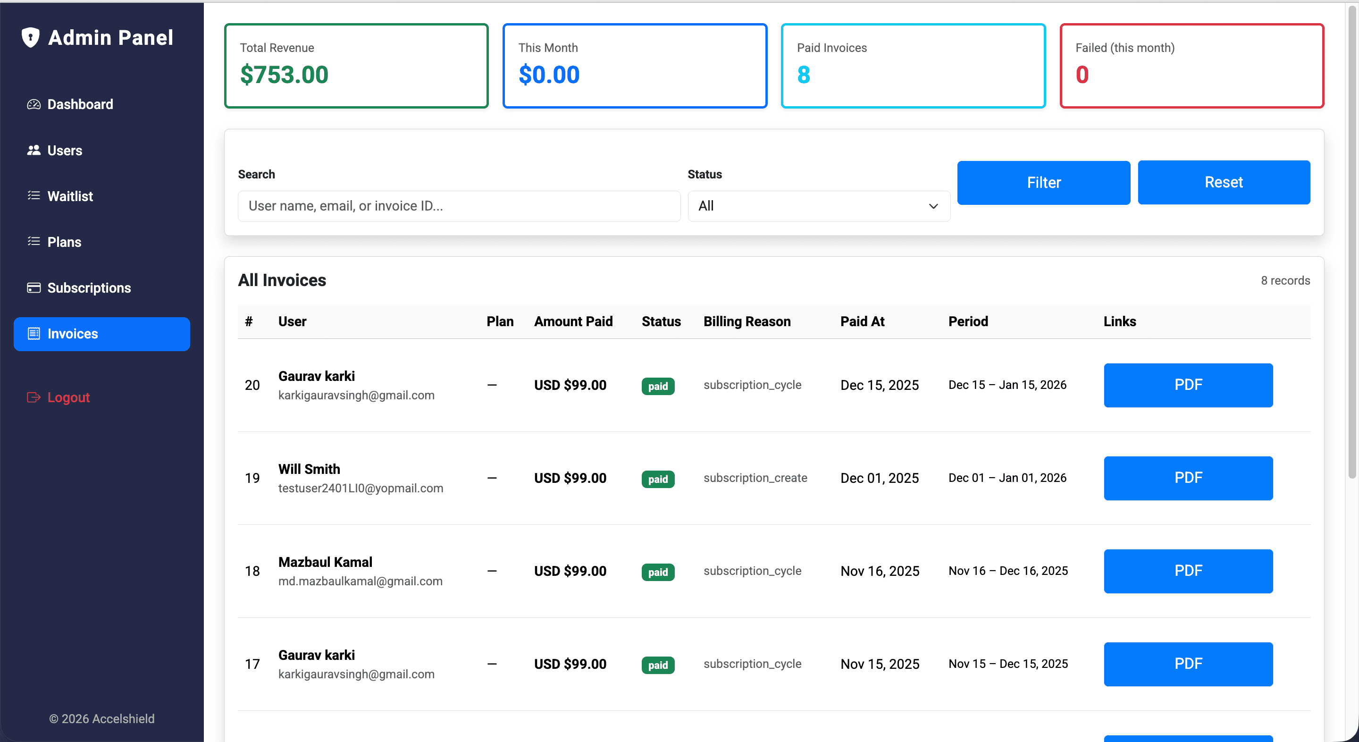
Task: Click the Admin Panel shield logo icon
Action: [x=31, y=37]
